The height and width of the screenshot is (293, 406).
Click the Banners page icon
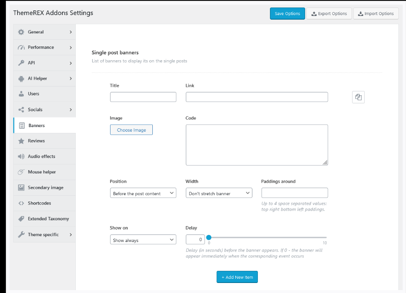coord(22,126)
